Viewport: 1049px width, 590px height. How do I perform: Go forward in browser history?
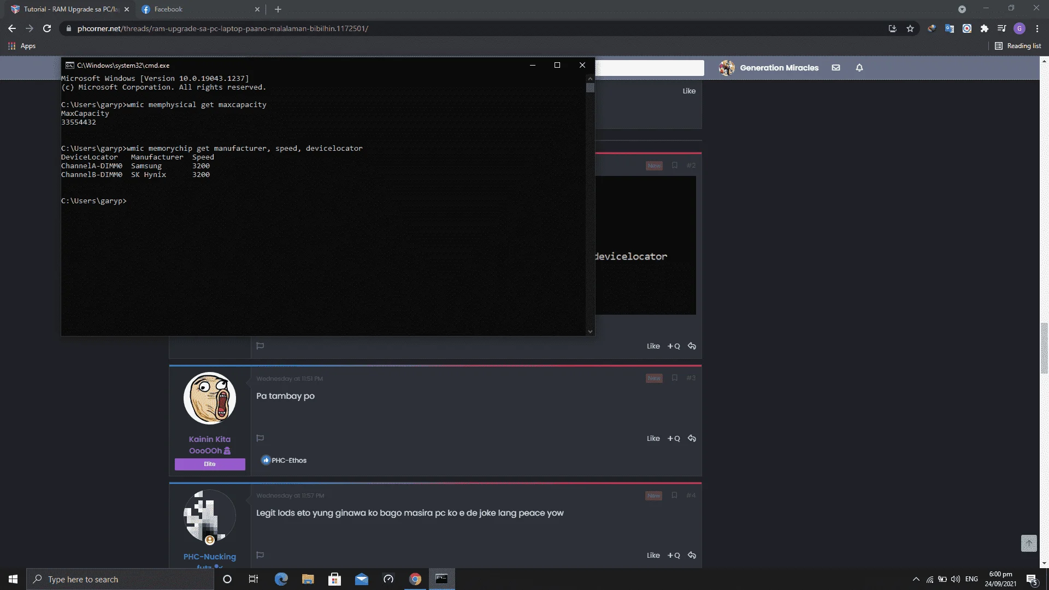coord(30,28)
